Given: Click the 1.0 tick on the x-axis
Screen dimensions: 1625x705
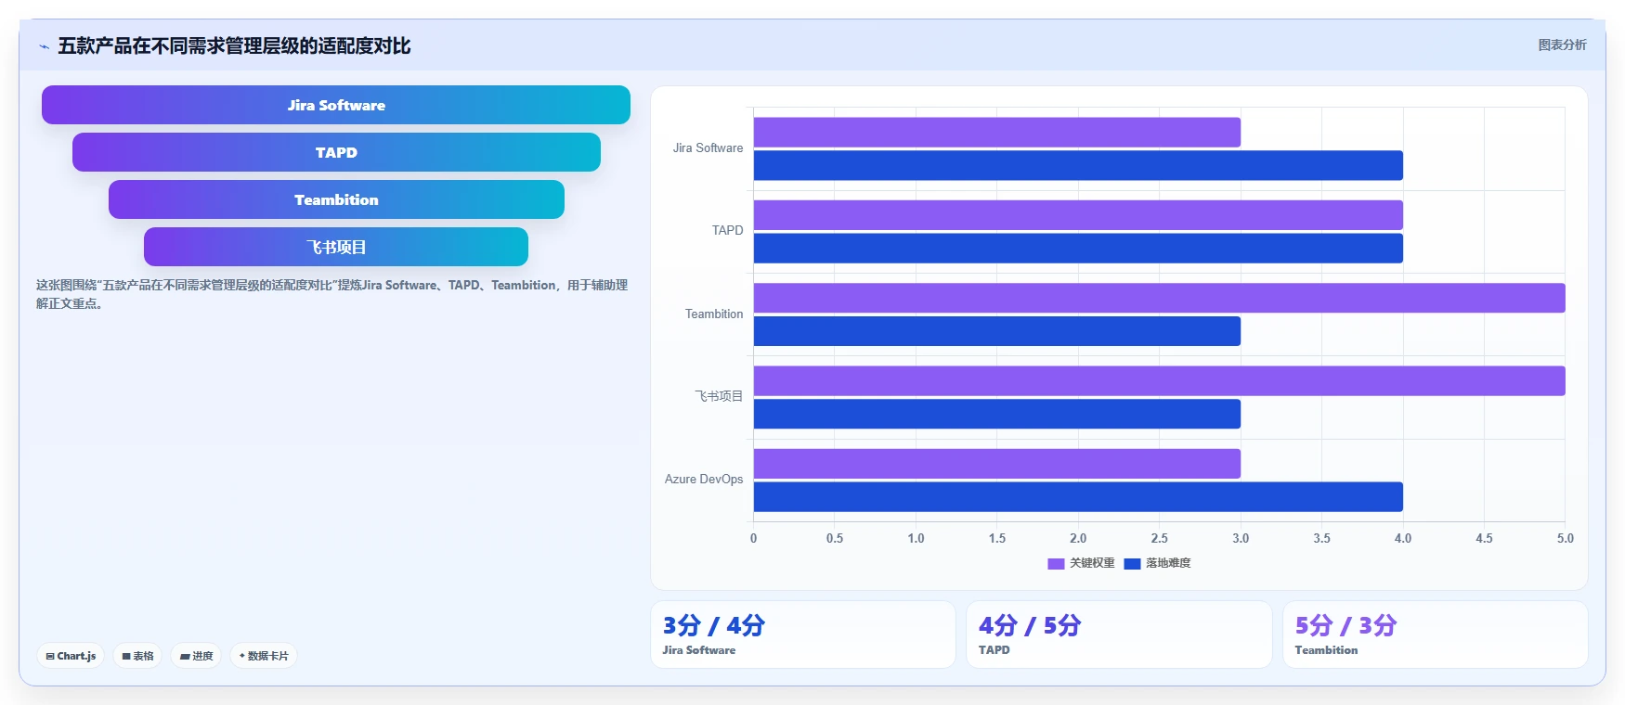Looking at the screenshot, I should tap(916, 538).
